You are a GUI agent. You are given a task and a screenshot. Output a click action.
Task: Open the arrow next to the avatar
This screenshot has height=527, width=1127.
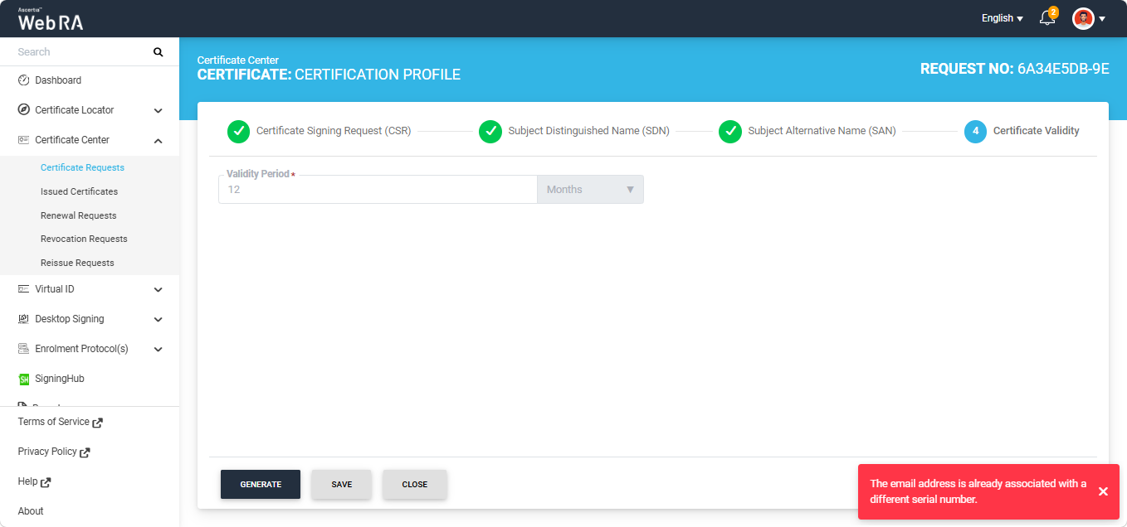[x=1102, y=19]
